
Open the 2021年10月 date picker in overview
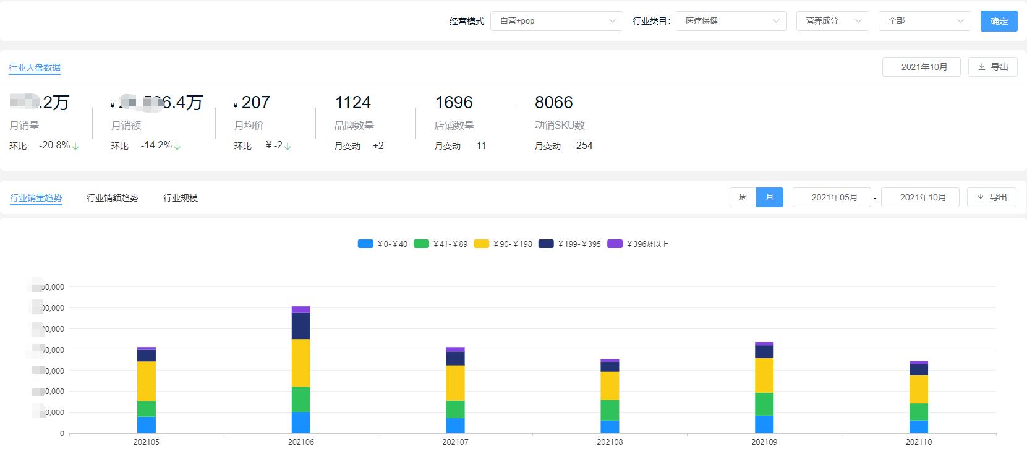coord(921,67)
